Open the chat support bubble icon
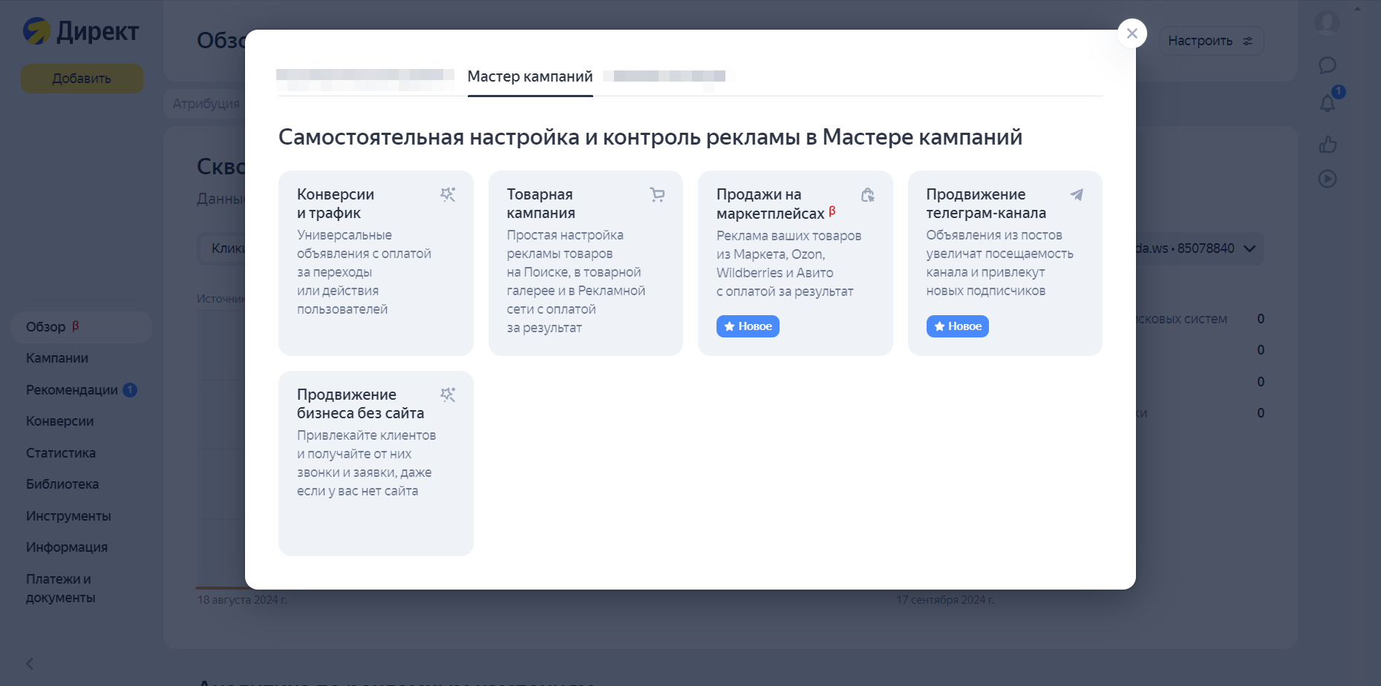1381x686 pixels. (x=1328, y=65)
